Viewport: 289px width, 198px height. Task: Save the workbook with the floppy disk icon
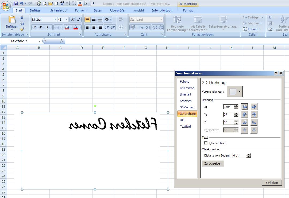pos(16,3)
